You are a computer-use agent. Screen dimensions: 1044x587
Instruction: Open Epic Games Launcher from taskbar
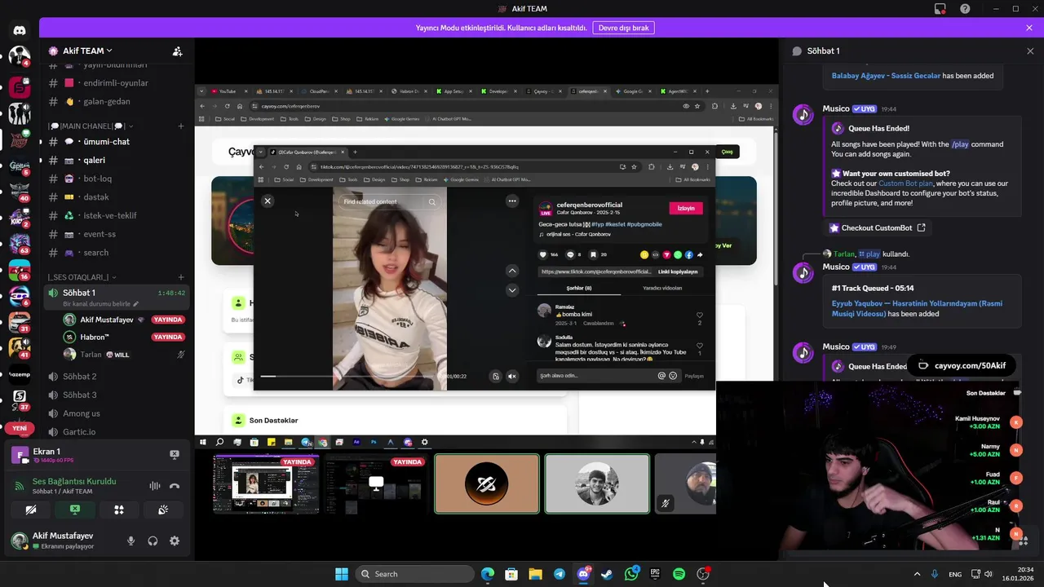click(655, 574)
